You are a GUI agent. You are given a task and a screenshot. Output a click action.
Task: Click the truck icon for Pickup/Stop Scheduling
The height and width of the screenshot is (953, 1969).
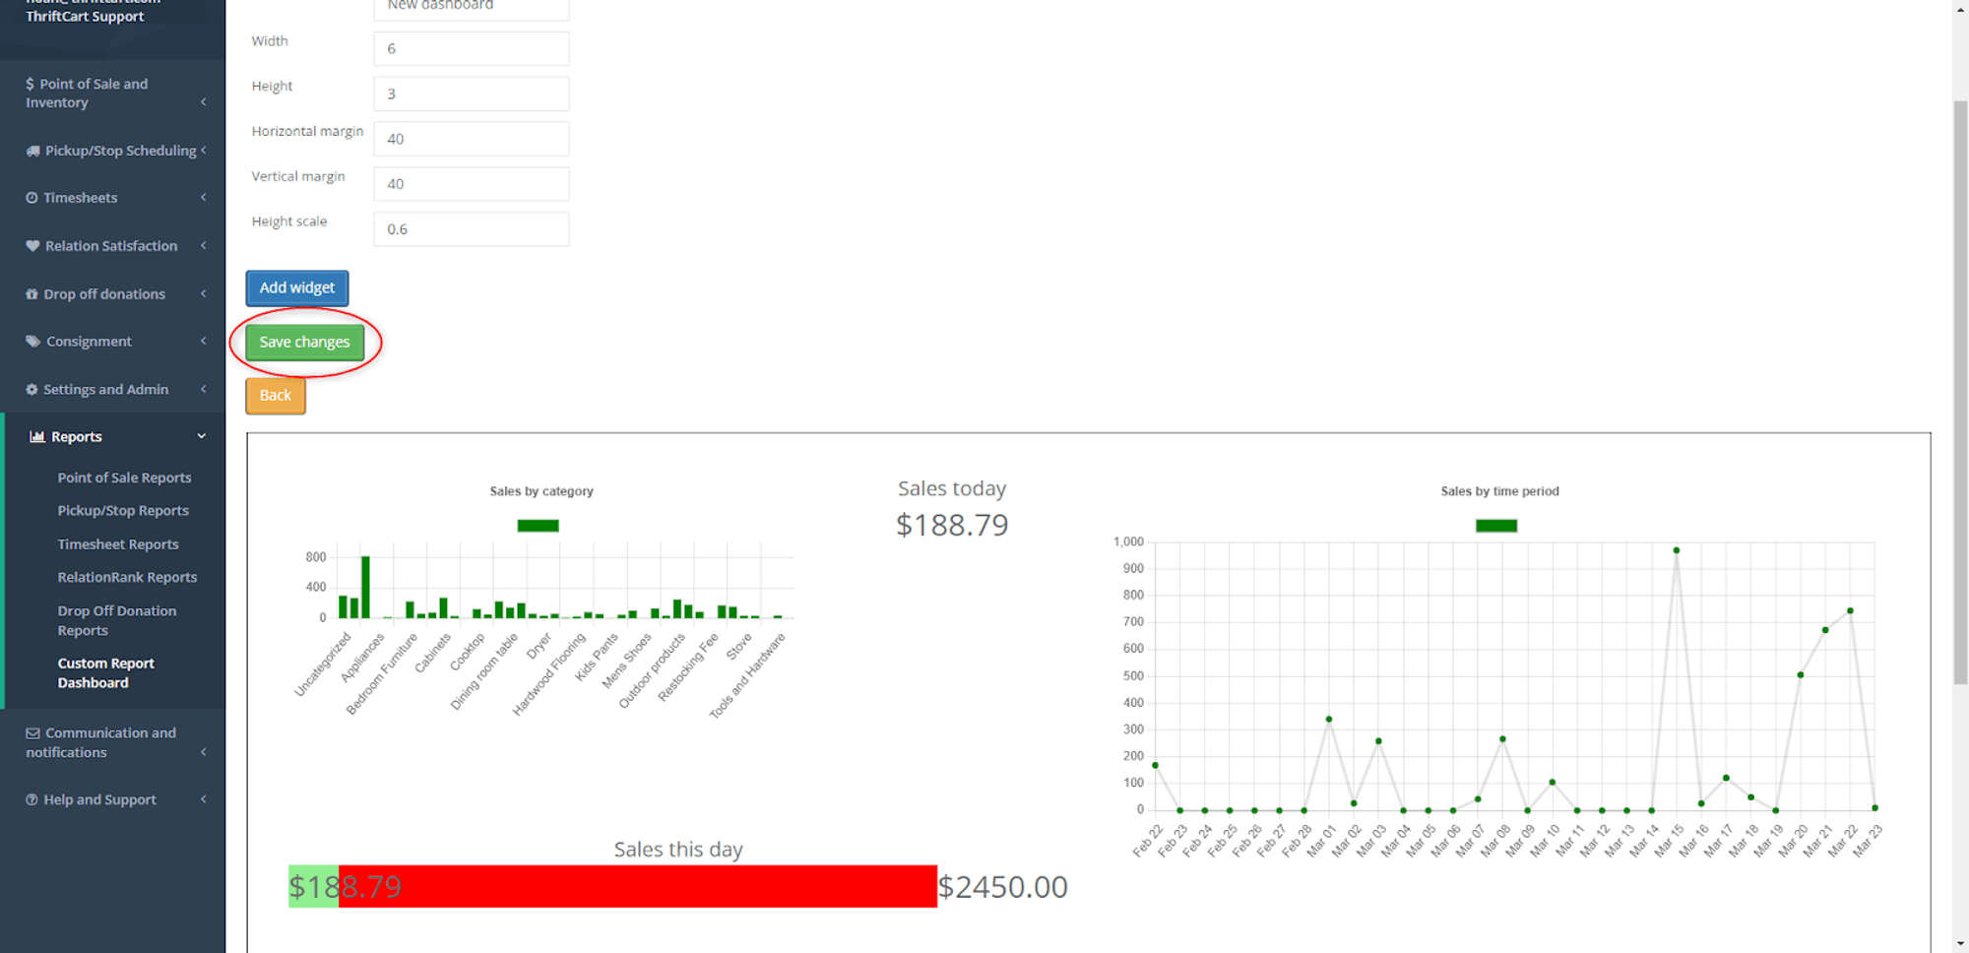(x=32, y=150)
